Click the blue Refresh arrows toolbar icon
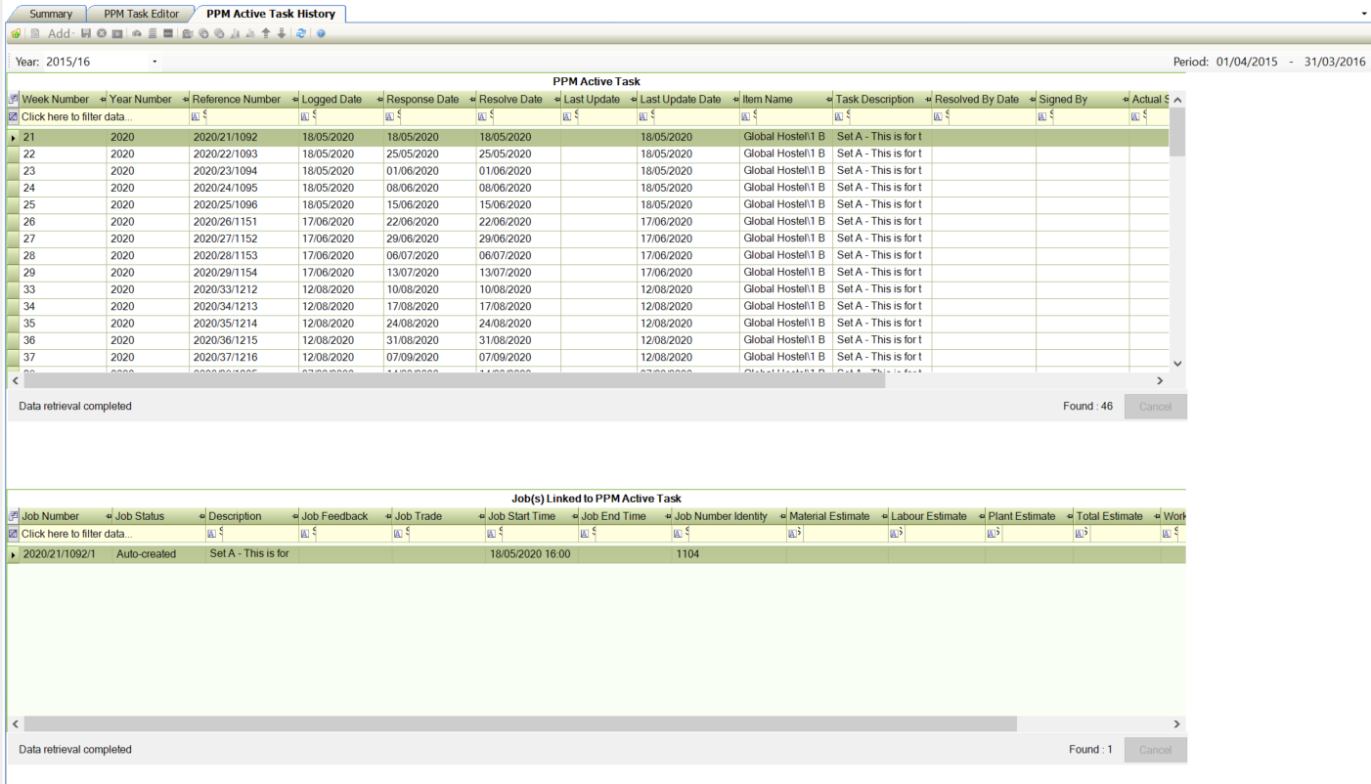 point(301,33)
